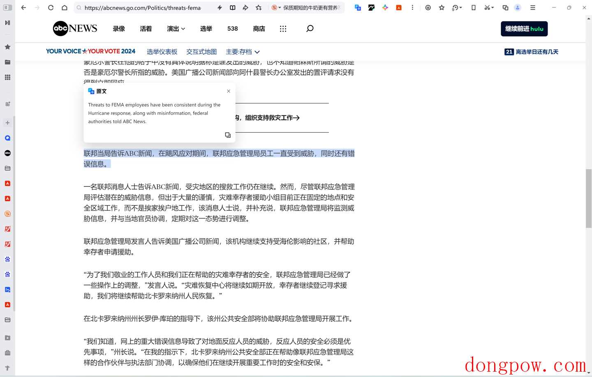Switch to the Sogou sidebar tab
This screenshot has height=377, width=592.
click(x=7, y=214)
